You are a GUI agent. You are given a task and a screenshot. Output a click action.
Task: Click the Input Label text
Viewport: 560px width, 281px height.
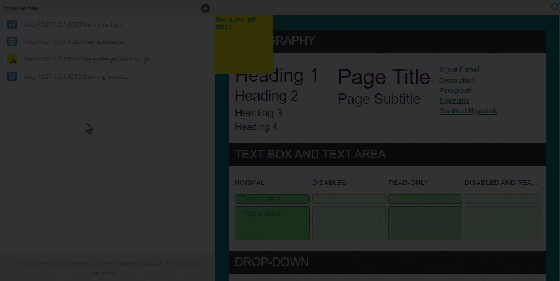coord(459,69)
